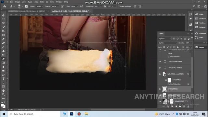This screenshot has width=208, height=117.
Task: Select the Pen tool
Action: (3, 75)
